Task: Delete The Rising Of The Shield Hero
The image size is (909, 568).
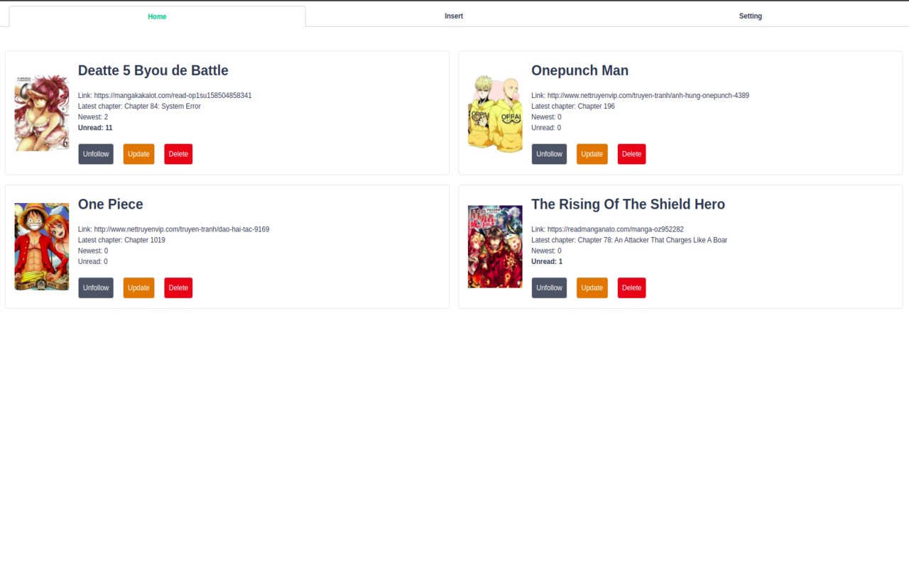Action: click(631, 288)
